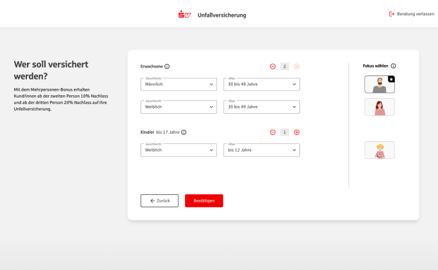Select the red-haired woman focus avatar

(380, 107)
